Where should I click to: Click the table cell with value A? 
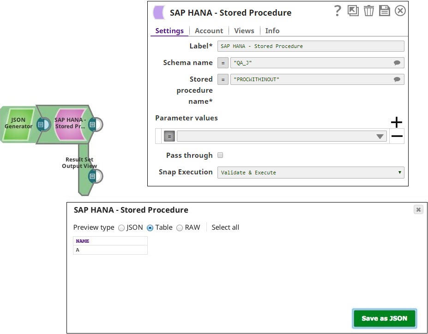[110, 250]
